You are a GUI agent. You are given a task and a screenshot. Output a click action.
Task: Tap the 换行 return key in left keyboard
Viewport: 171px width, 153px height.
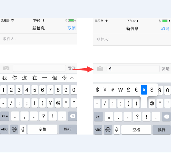click(x=68, y=129)
